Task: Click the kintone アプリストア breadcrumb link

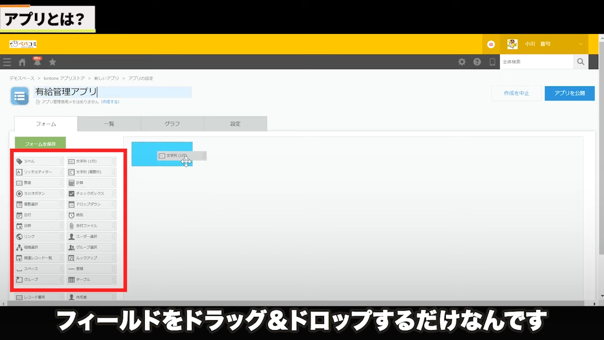Action: click(x=64, y=78)
